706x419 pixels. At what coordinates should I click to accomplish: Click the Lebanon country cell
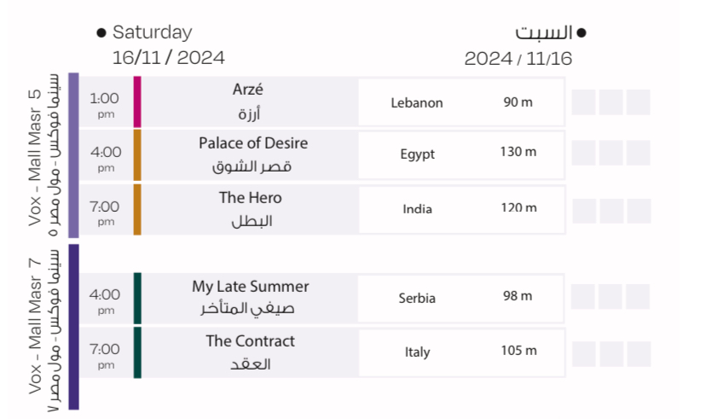[x=417, y=103]
